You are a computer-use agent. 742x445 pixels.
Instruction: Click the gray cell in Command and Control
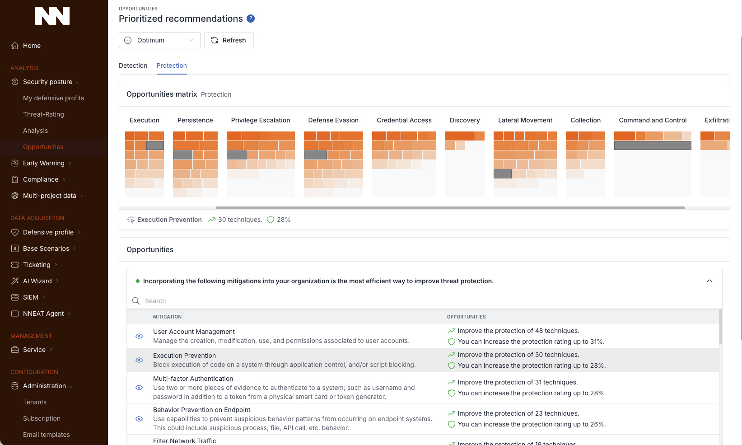pyautogui.click(x=652, y=145)
